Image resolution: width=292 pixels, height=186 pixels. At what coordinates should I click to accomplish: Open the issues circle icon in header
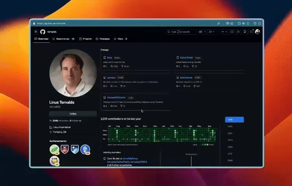pyautogui.click(x=232, y=32)
